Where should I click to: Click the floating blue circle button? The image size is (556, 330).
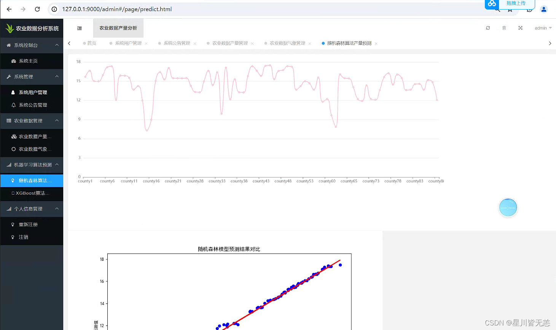[x=508, y=208]
